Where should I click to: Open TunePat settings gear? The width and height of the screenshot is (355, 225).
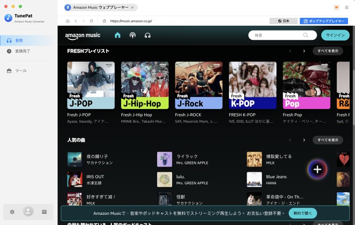click(x=12, y=212)
